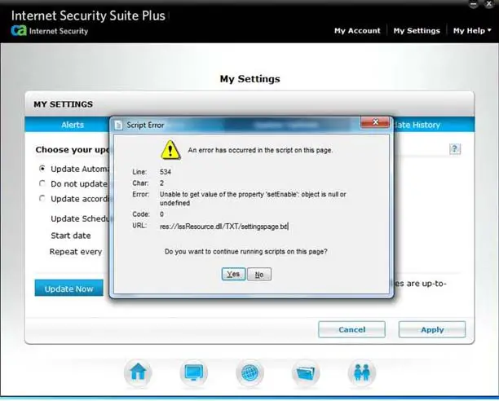The height and width of the screenshot is (401, 499).
Task: Open the folders file protection icon
Action: tap(306, 372)
